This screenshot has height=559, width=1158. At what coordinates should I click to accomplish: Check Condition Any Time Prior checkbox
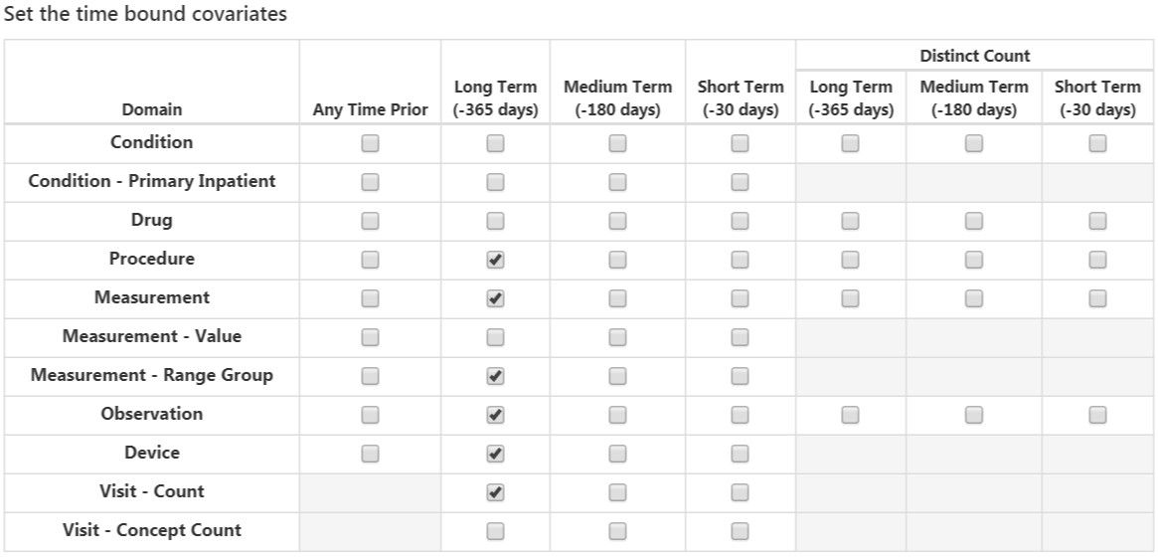(x=370, y=143)
